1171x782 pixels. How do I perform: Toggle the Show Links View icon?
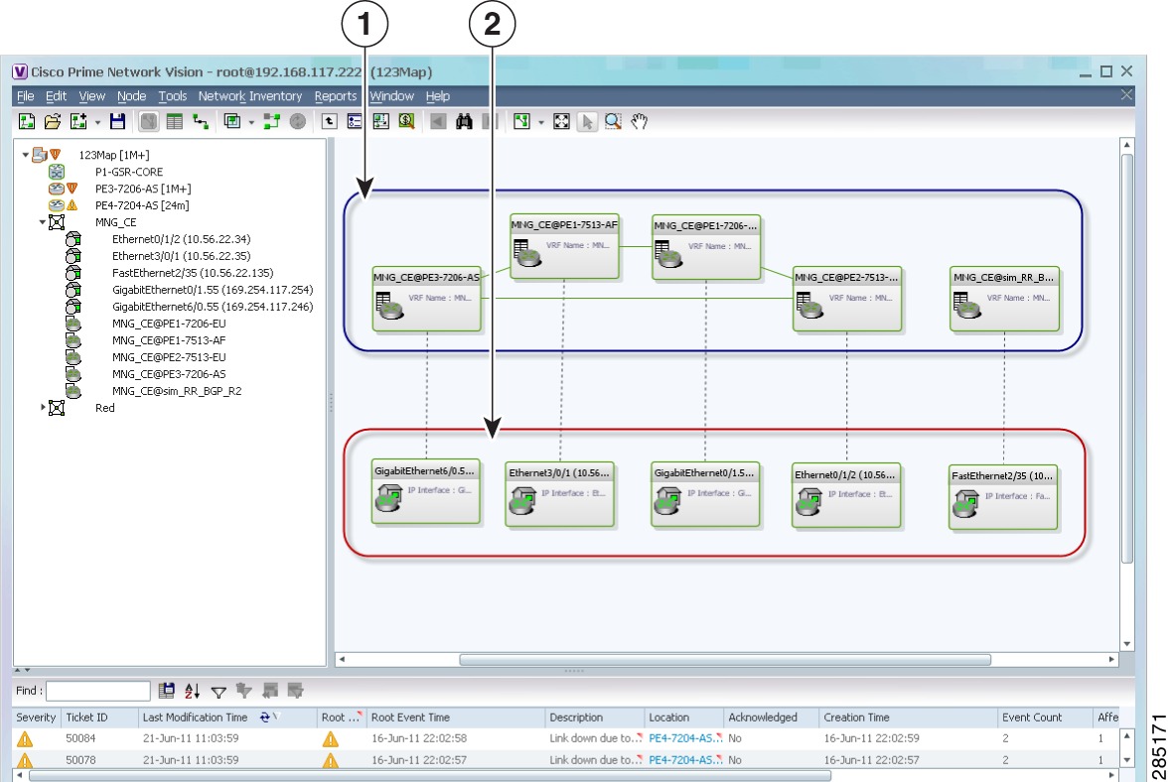(201, 122)
